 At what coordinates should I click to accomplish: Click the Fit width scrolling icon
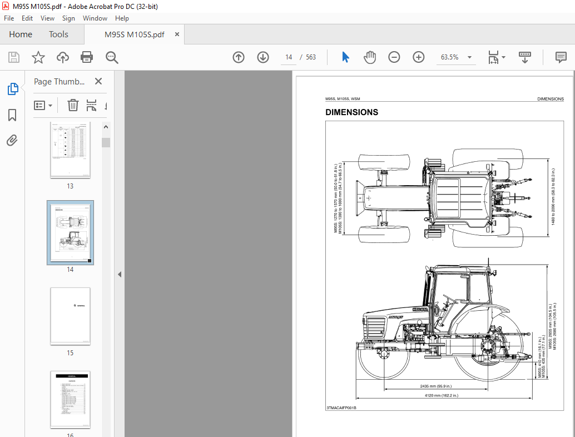point(494,57)
